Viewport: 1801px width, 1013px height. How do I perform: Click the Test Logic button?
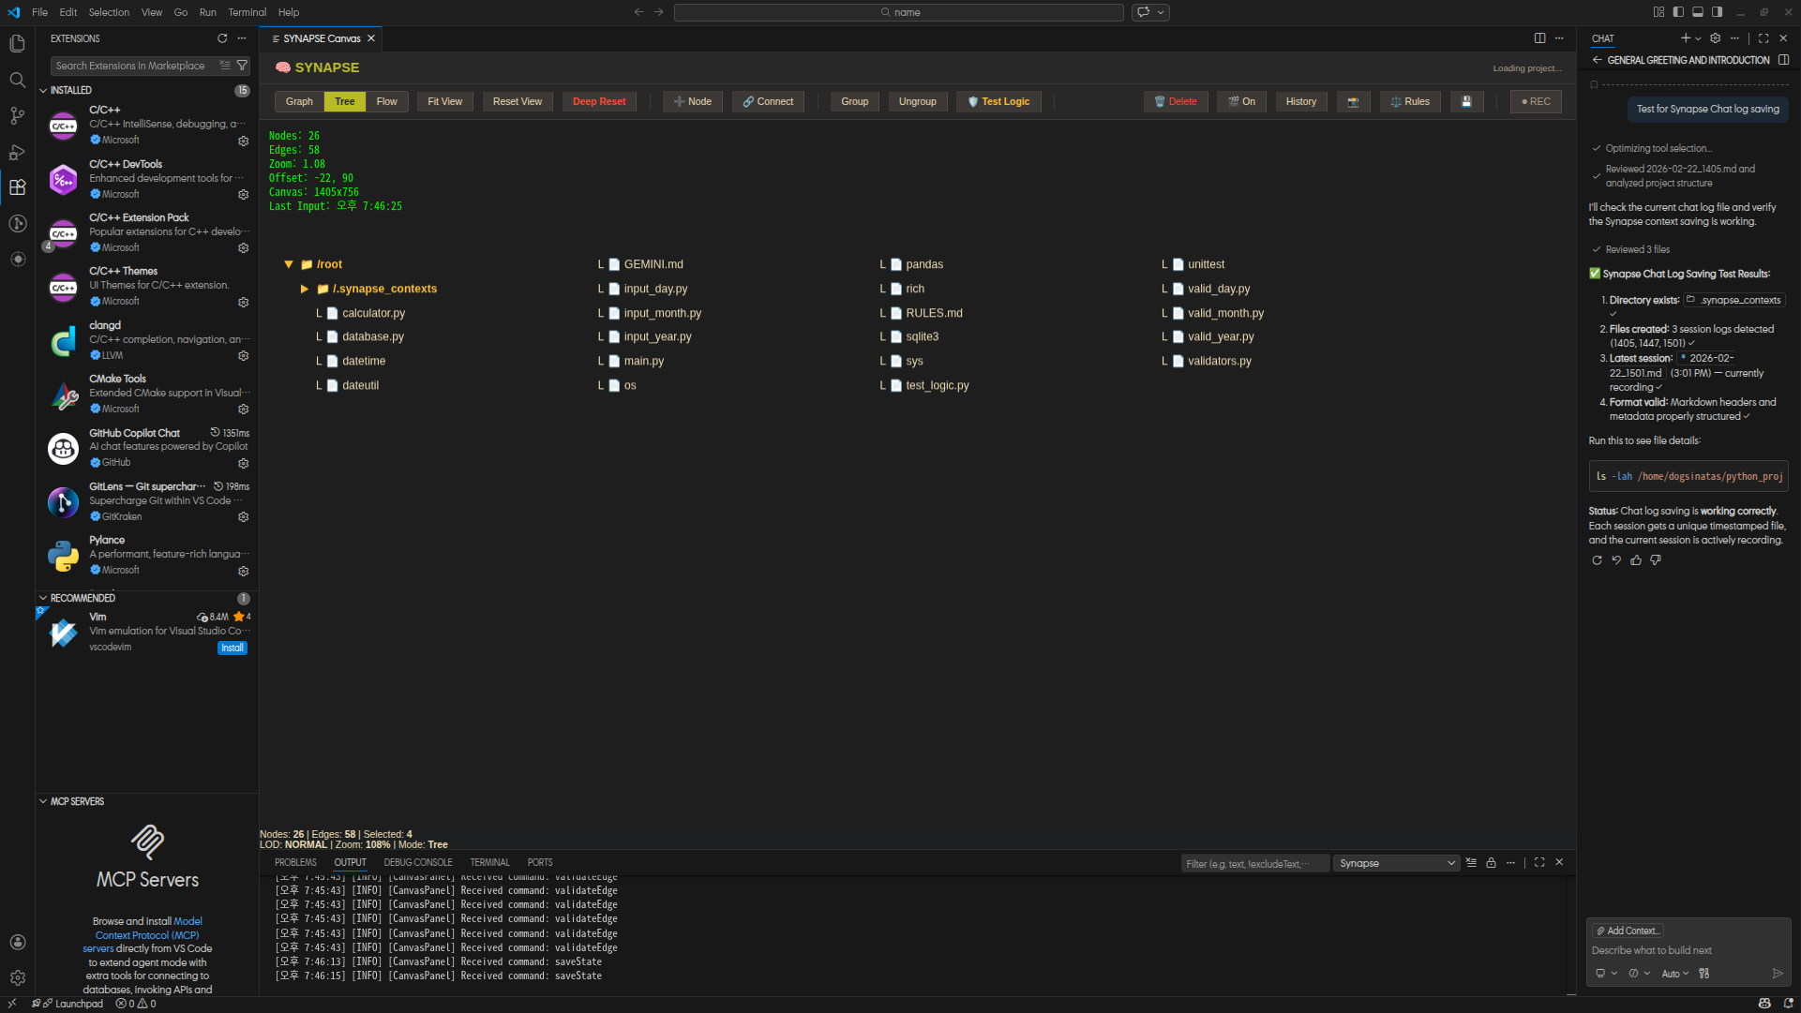point(998,102)
